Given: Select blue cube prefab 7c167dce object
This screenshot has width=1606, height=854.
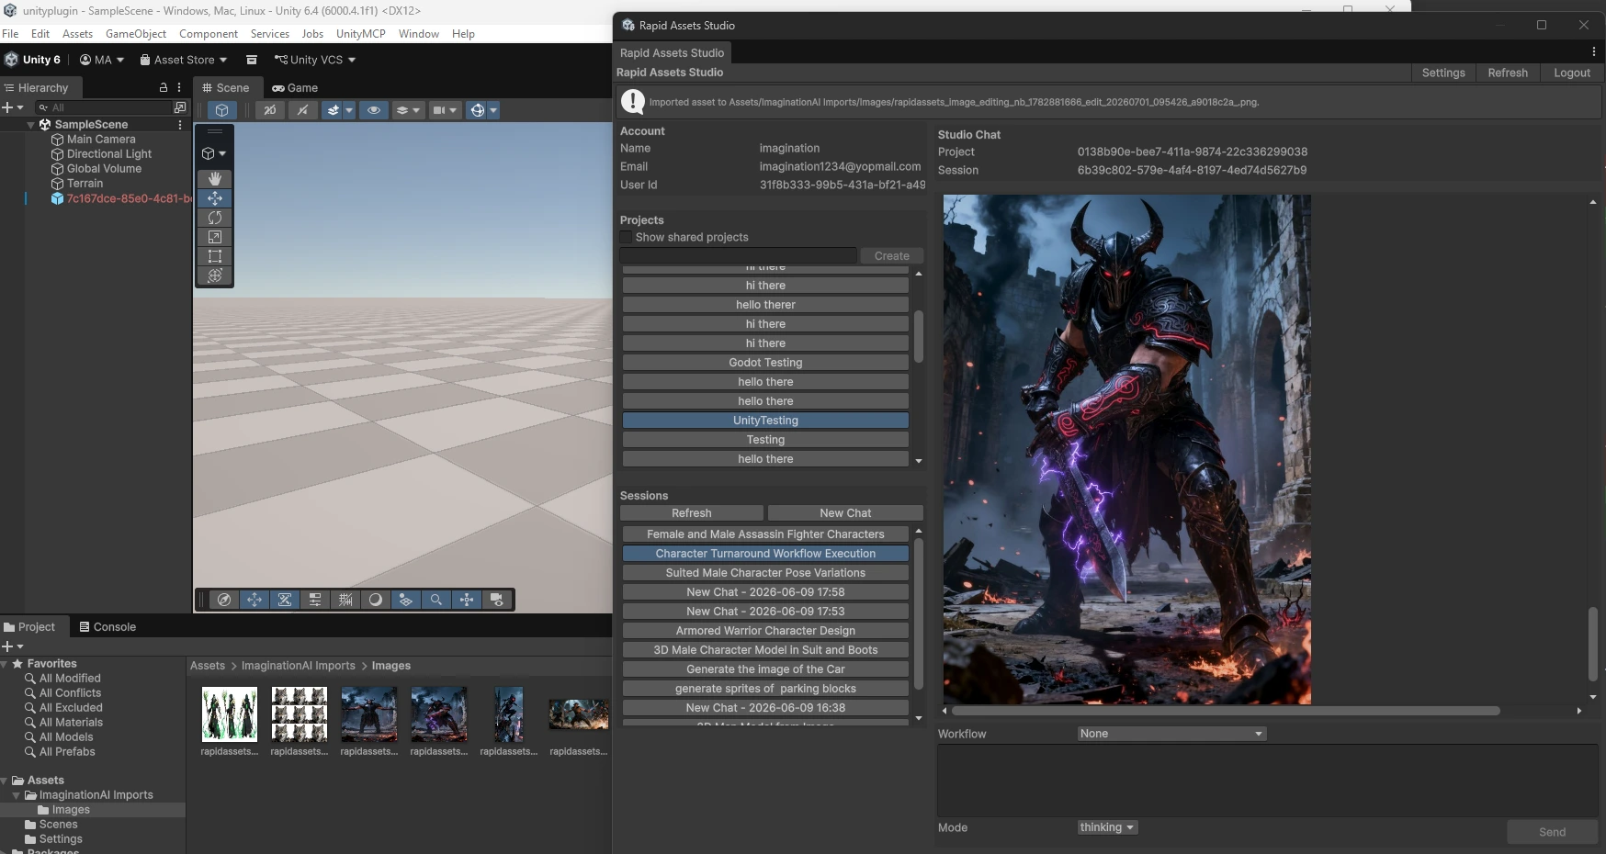Looking at the screenshot, I should (121, 198).
